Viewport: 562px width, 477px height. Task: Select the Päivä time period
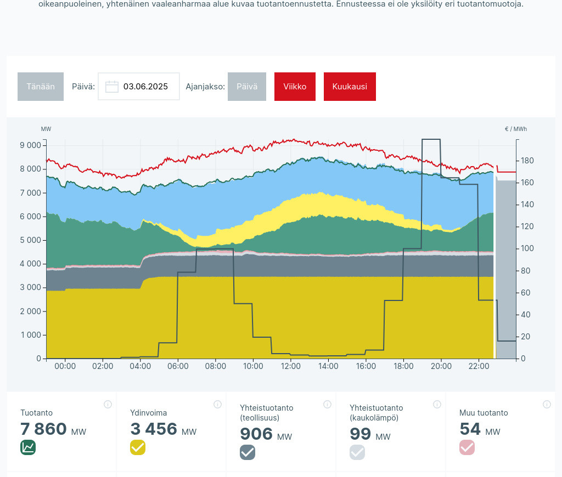(x=247, y=87)
